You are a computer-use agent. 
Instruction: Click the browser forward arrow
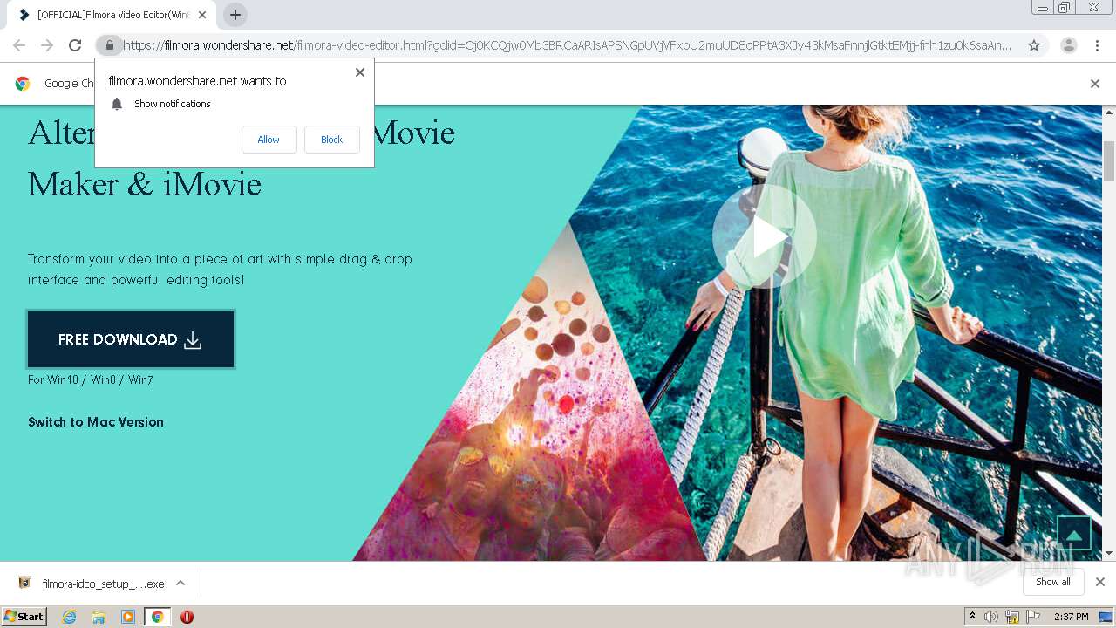coord(47,45)
